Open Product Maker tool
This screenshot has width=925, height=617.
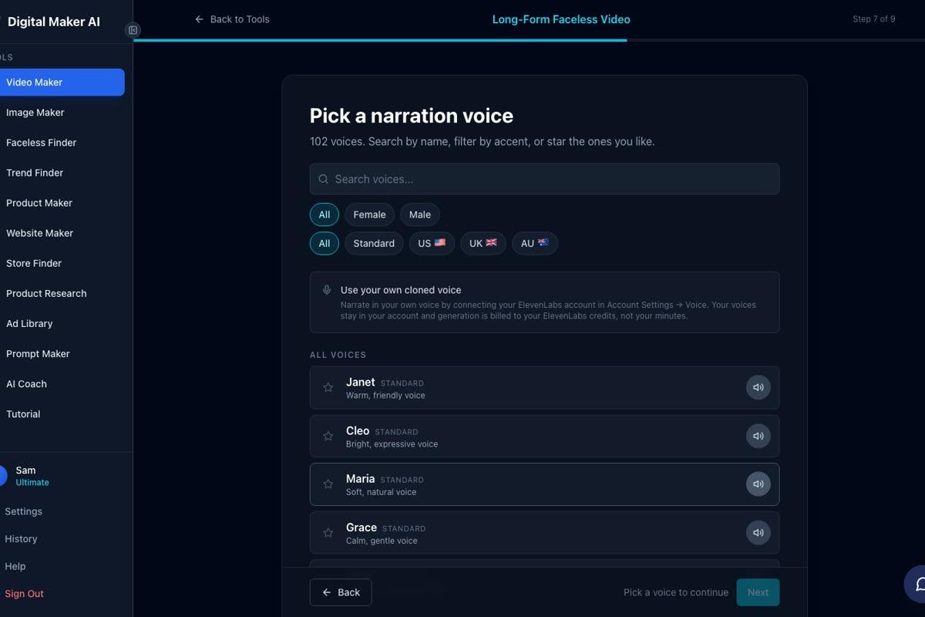(x=62, y=203)
